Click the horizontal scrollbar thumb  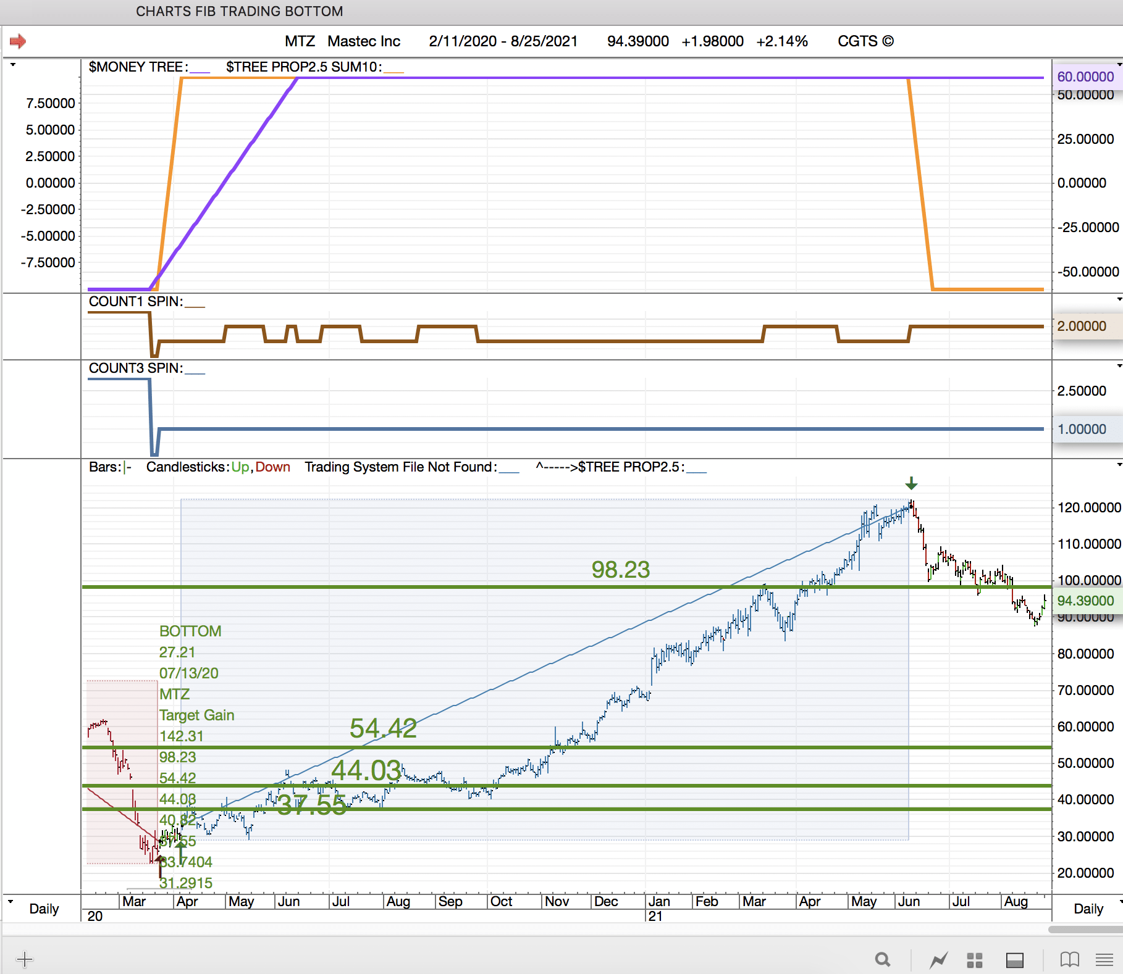(1085, 930)
